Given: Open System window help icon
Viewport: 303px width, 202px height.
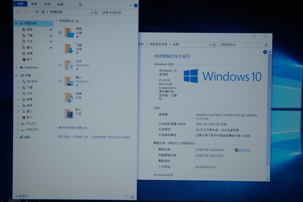Looking at the screenshot, I should (265, 52).
